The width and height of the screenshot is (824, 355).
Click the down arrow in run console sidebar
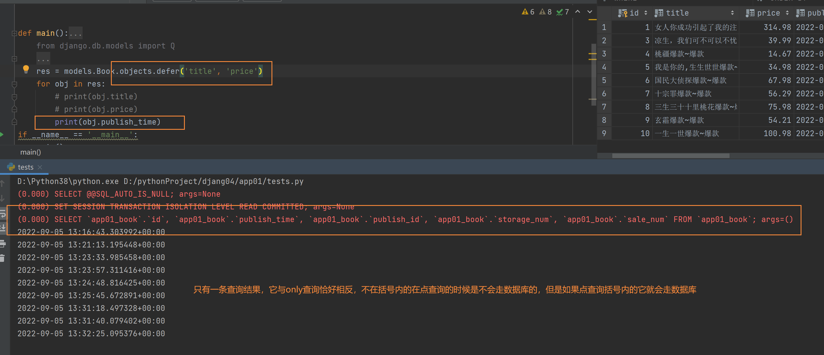click(x=3, y=198)
